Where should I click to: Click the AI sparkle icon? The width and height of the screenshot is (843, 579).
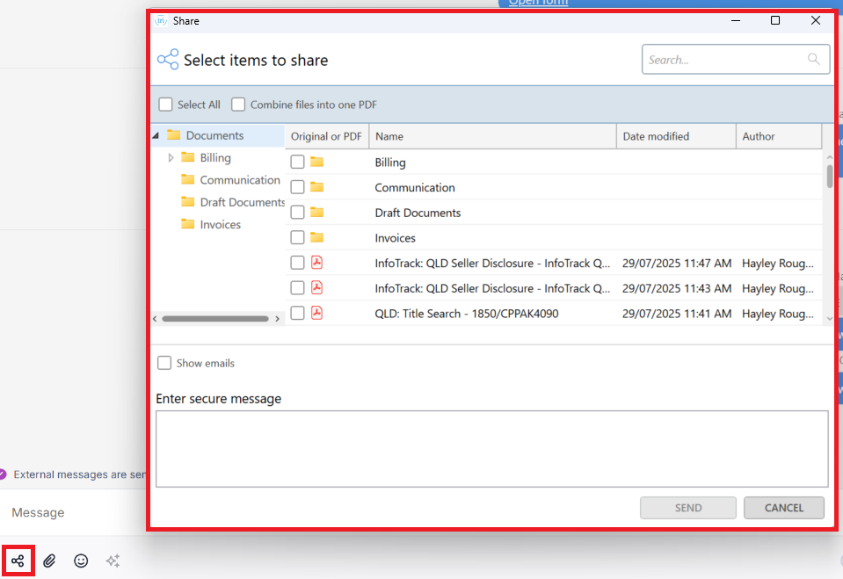(x=113, y=561)
